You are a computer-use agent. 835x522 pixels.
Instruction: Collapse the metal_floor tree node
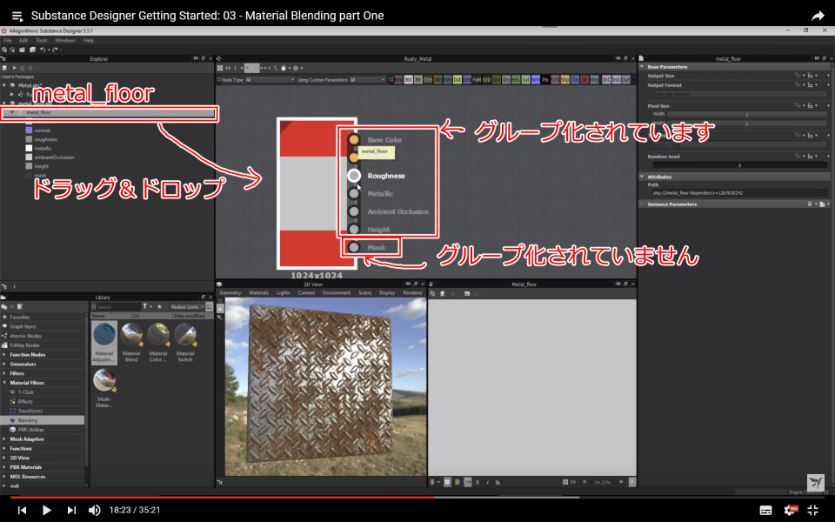[x=12, y=112]
